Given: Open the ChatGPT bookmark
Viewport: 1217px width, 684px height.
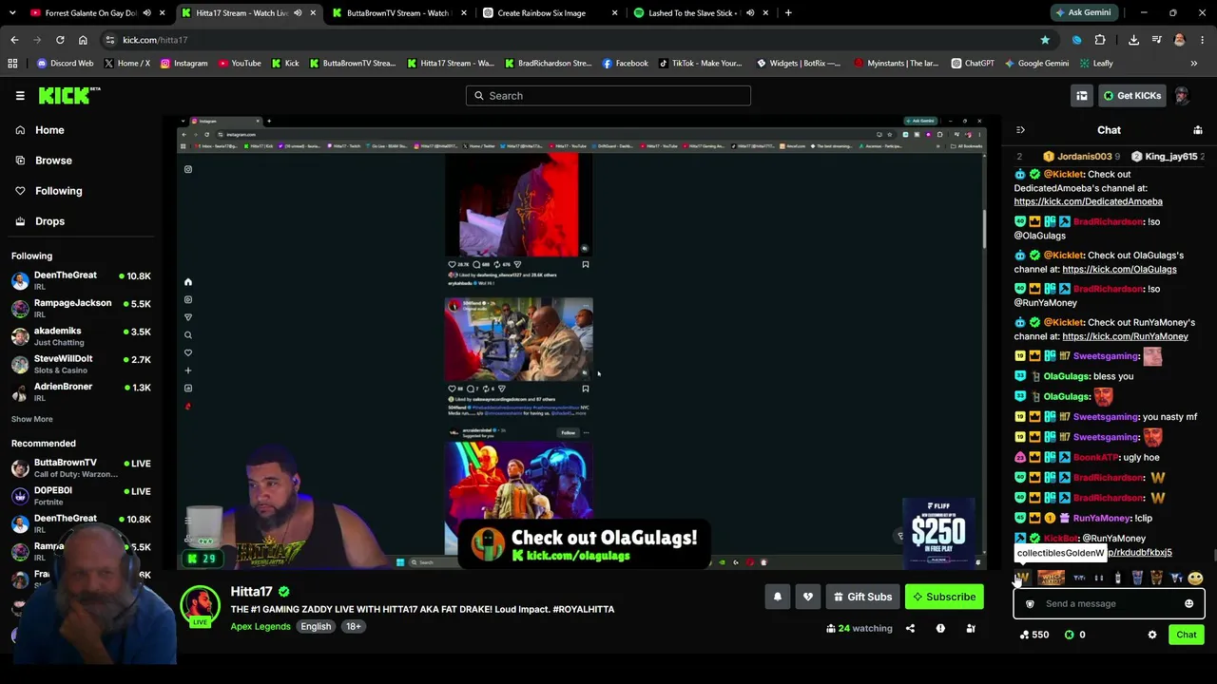Looking at the screenshot, I should [973, 64].
